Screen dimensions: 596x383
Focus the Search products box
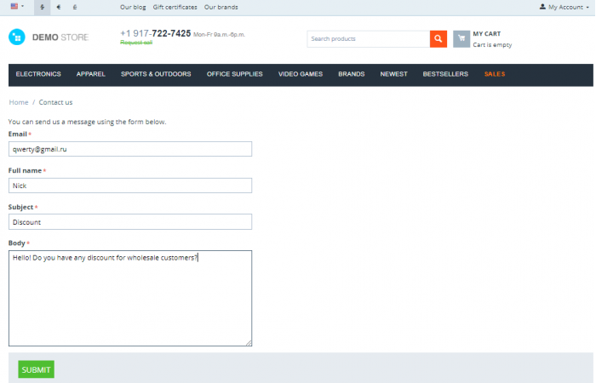(x=369, y=39)
